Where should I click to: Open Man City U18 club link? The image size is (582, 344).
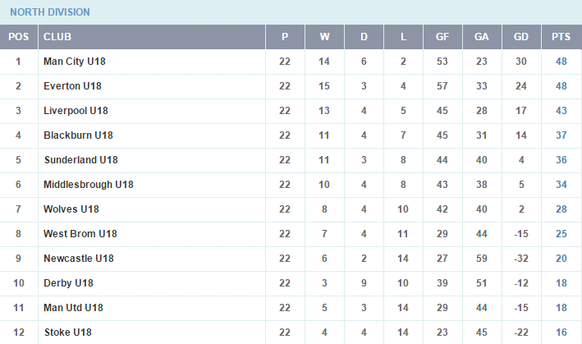[x=75, y=62]
